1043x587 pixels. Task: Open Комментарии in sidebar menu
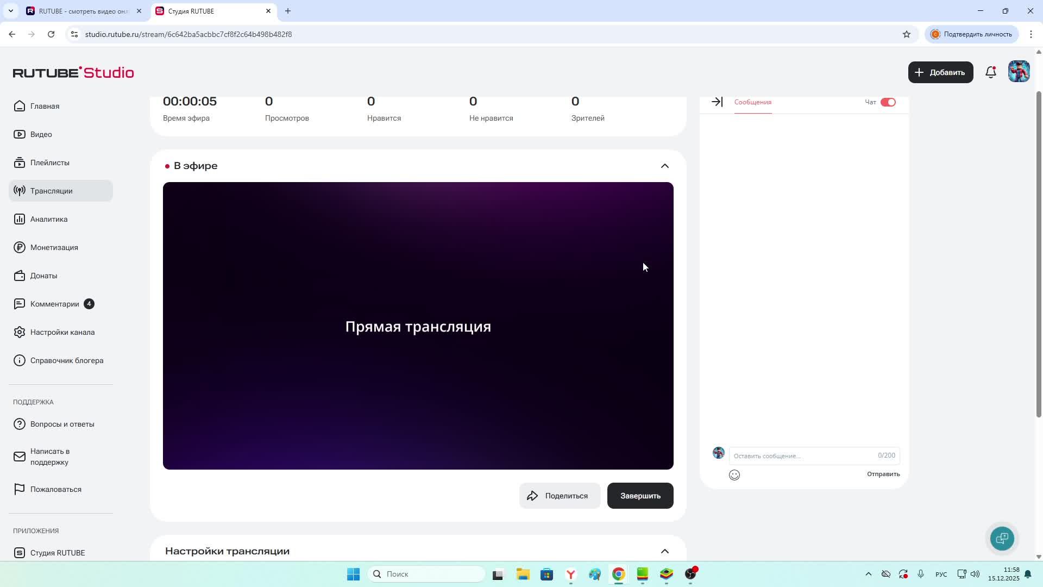click(54, 304)
